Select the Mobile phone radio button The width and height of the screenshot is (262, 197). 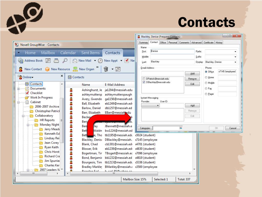click(206, 83)
